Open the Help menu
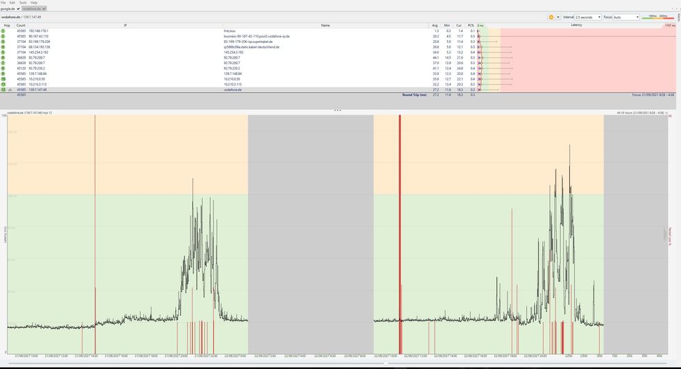 [34, 3]
